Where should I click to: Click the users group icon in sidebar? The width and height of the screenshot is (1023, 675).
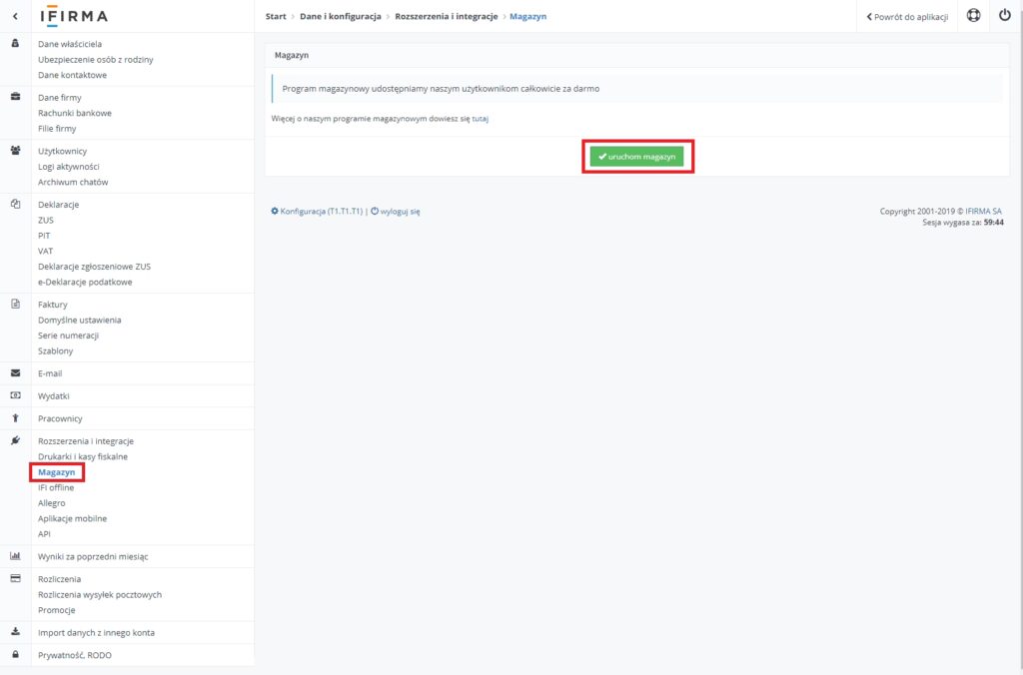tap(15, 151)
